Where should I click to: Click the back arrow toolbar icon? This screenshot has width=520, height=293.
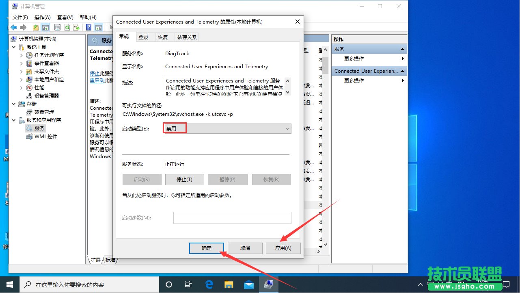[x=14, y=27]
